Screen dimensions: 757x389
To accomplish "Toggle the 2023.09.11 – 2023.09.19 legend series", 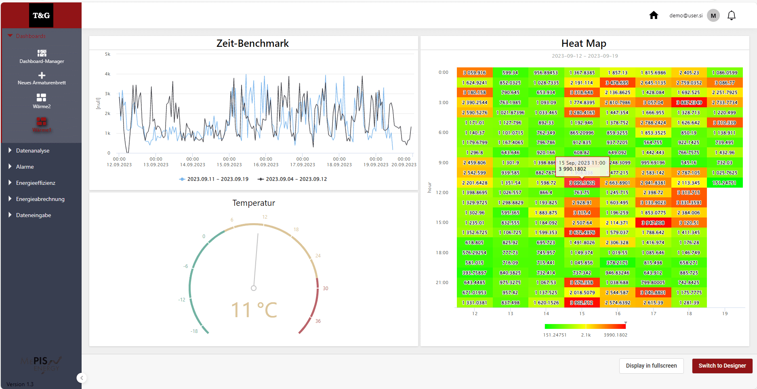I will point(214,179).
